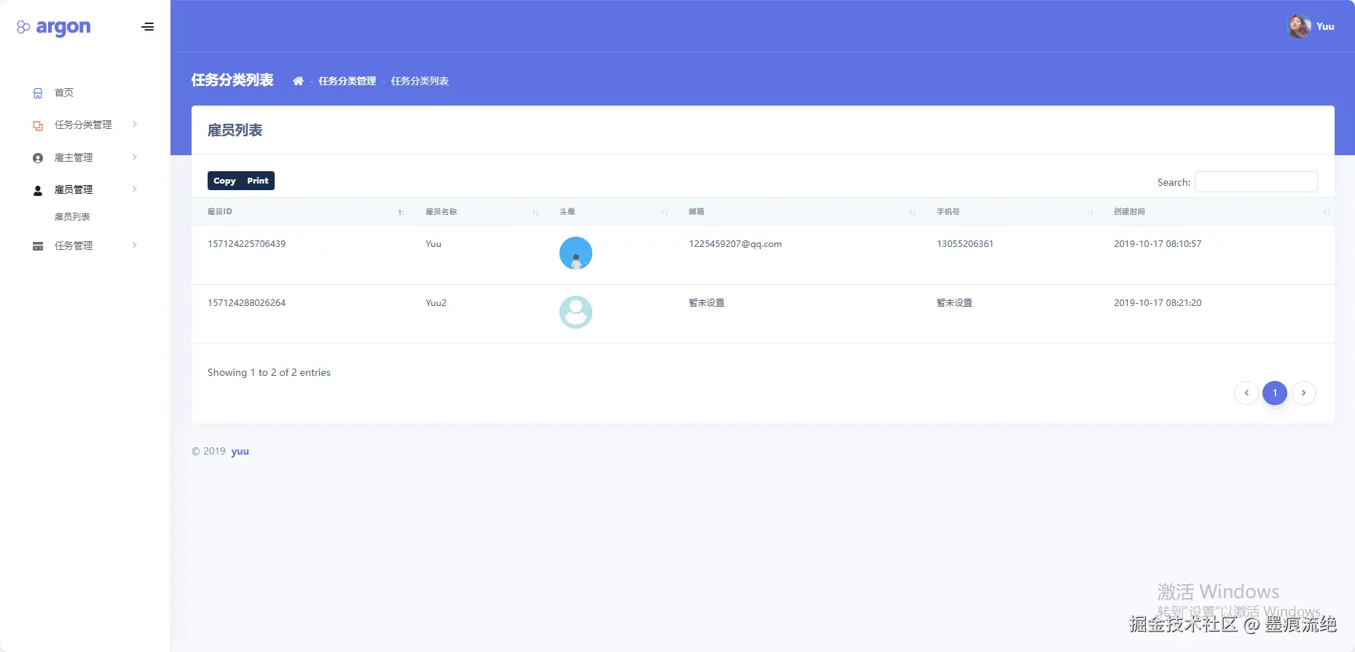This screenshot has height=652, width=1355.
Task: Sort table by 创建时间 column arrows
Action: [1327, 212]
